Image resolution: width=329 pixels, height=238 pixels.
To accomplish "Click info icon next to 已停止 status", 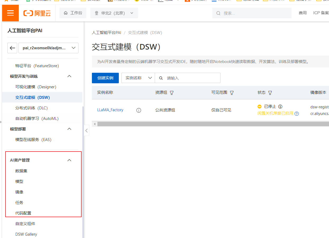I will 280,107.
